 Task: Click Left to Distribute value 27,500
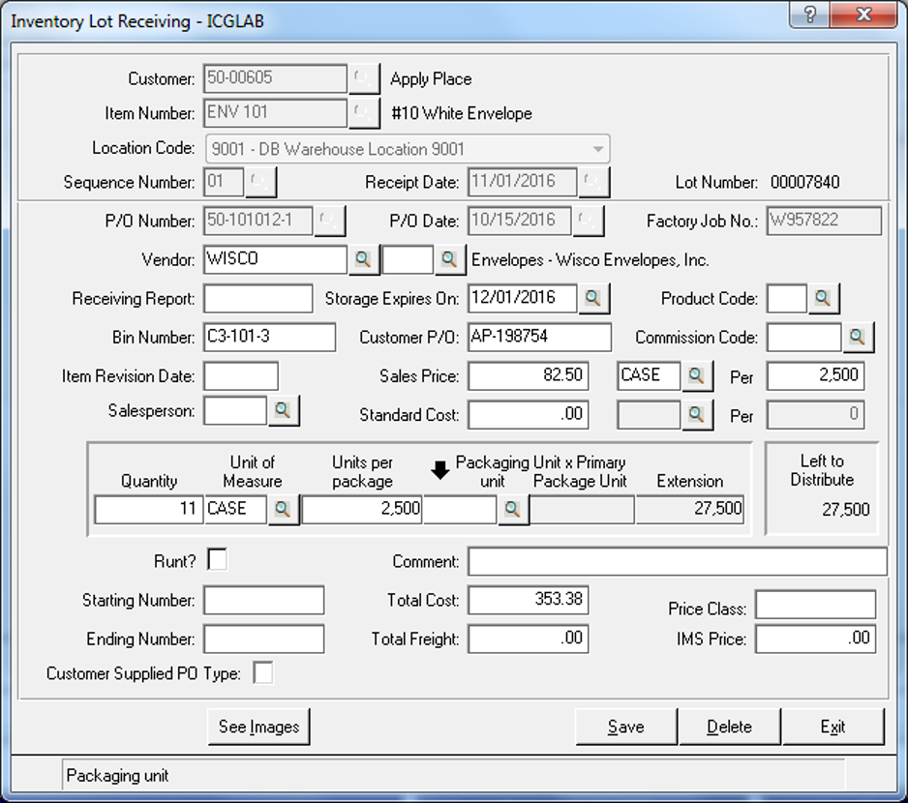pos(845,510)
